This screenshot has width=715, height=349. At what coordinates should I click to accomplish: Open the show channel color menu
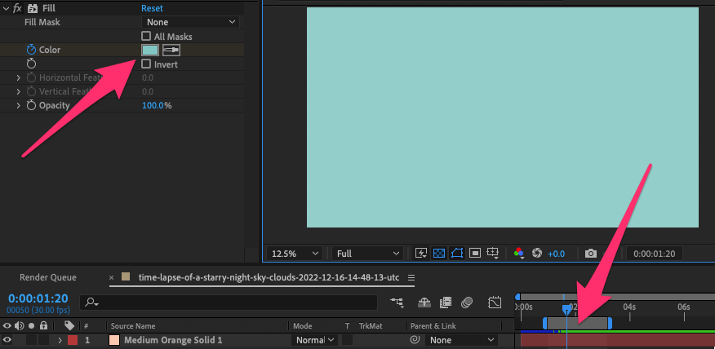pos(519,254)
